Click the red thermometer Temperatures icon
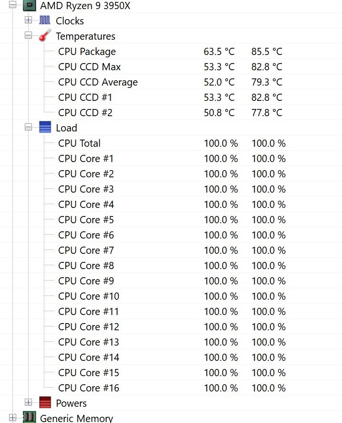The width and height of the screenshot is (342, 423). (45, 35)
